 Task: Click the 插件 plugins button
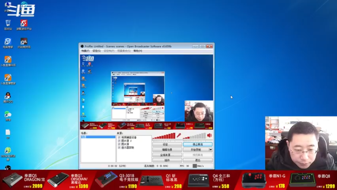[167, 160]
